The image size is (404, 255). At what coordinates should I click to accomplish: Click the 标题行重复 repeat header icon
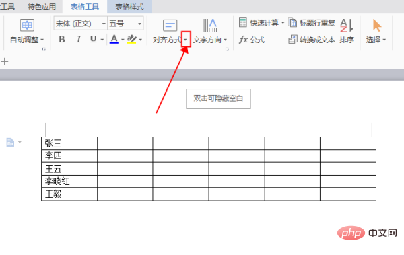292,23
